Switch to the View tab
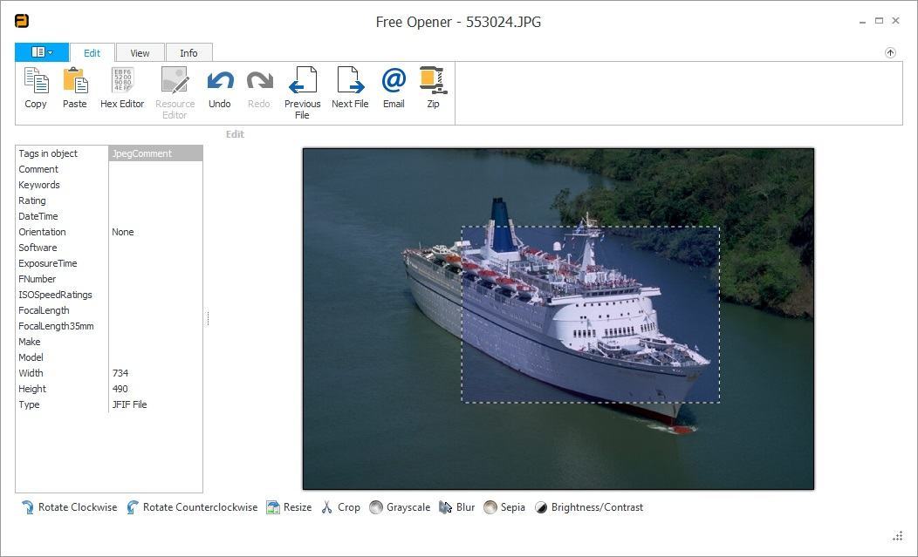 [140, 52]
